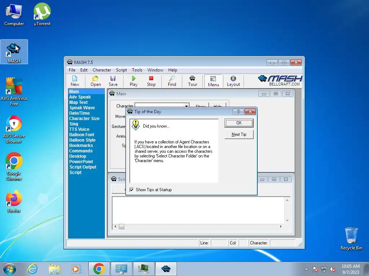Screen dimensions: 369x276
Task: Click the MASH taskbar button
Action: 166,269
